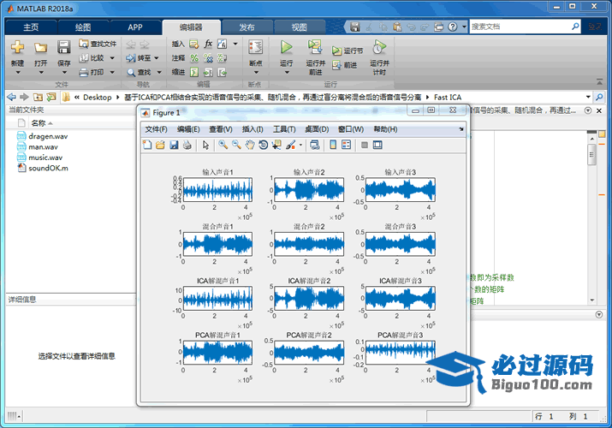Screen dimensions: 612x428
Task: Click the Link Plot icon in Figure 1
Action: (x=315, y=146)
